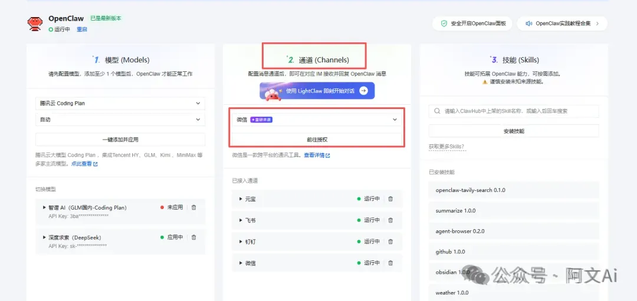Click 一键添加并应用 button
Viewport: 637px width, 301px height.
coord(120,140)
